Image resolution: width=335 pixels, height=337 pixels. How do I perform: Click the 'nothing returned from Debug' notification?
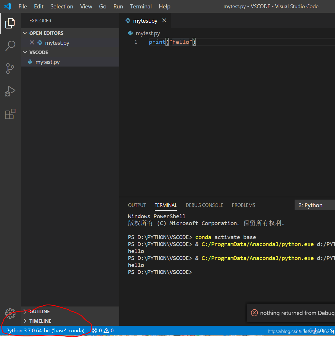tap(291, 313)
